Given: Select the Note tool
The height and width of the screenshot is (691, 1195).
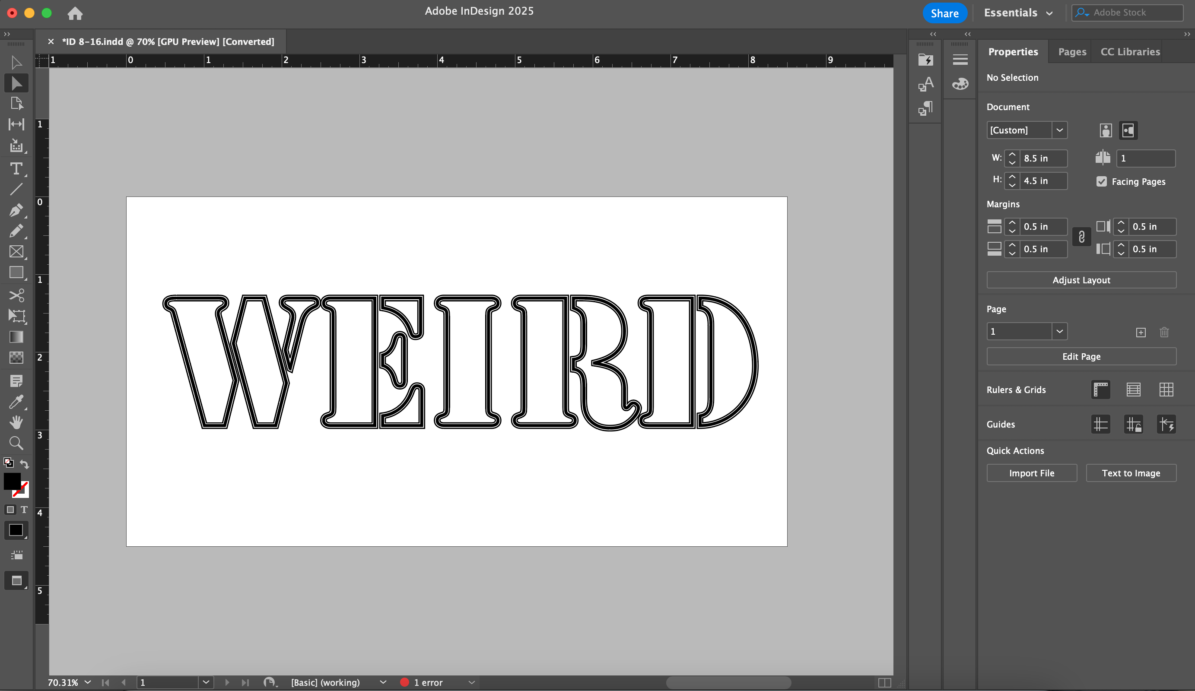Looking at the screenshot, I should tap(16, 381).
